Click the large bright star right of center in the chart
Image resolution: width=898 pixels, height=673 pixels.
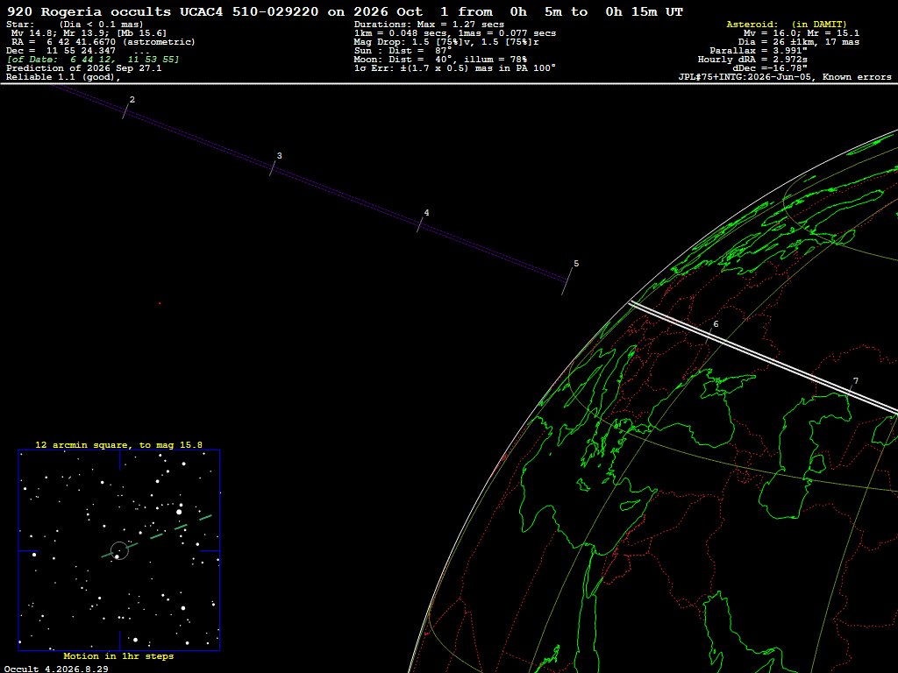tap(180, 512)
